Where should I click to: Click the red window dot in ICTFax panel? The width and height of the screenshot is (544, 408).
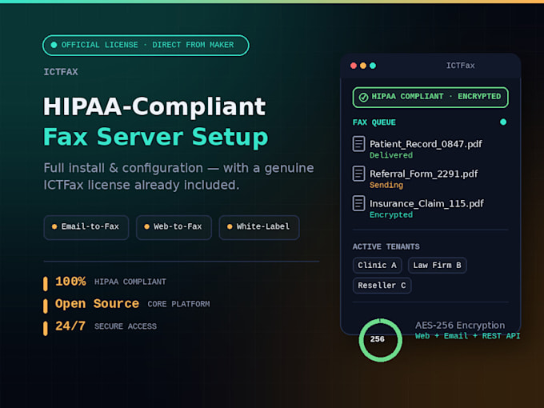(354, 66)
